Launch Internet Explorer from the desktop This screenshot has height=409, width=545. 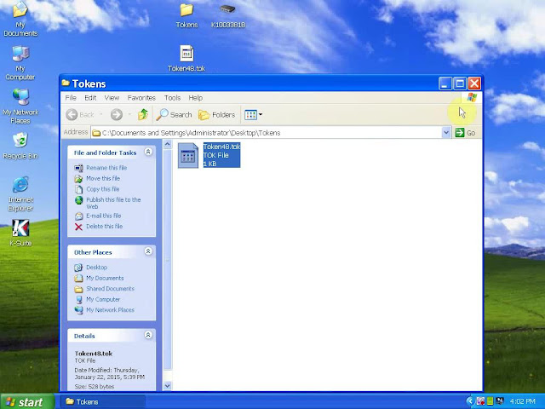pos(20,194)
